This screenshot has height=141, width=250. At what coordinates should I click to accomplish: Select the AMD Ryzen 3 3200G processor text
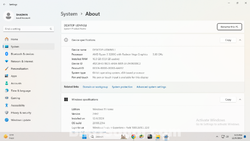click(120, 54)
